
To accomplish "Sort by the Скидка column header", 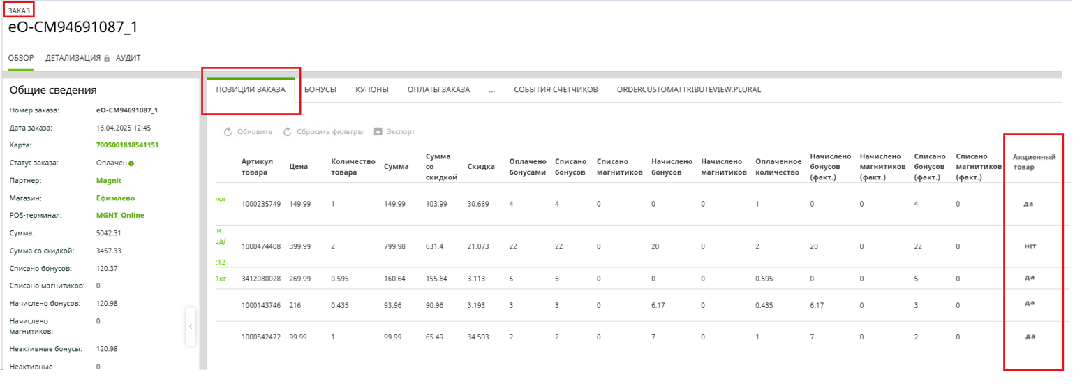I will 481,167.
